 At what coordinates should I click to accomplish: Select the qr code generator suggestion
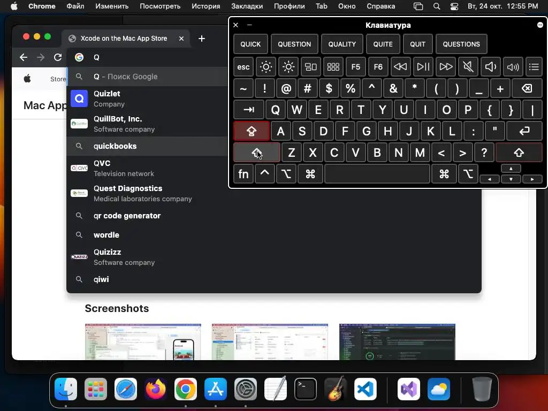(274, 216)
